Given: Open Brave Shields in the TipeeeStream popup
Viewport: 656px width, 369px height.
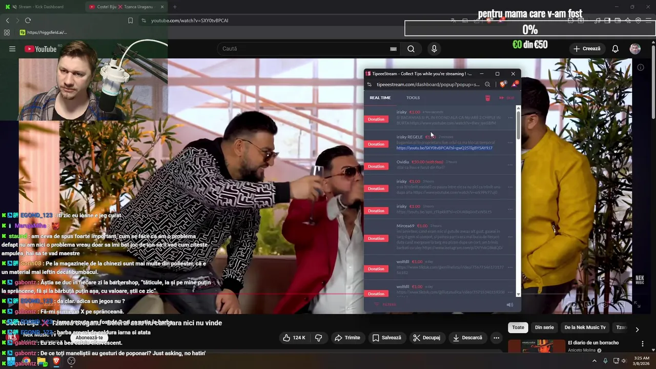Looking at the screenshot, I should click(502, 85).
